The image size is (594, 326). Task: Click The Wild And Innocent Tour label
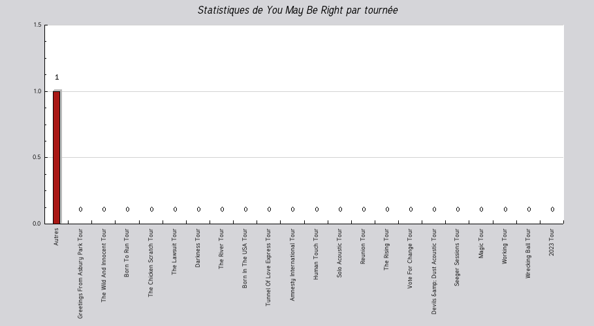pyautogui.click(x=103, y=265)
